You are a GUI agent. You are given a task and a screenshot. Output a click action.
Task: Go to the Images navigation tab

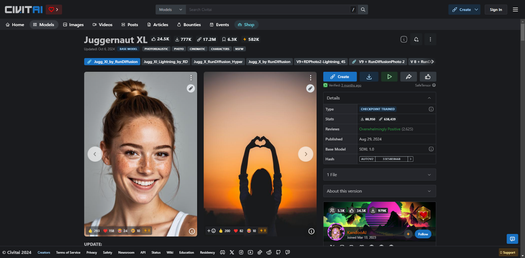[x=73, y=25]
